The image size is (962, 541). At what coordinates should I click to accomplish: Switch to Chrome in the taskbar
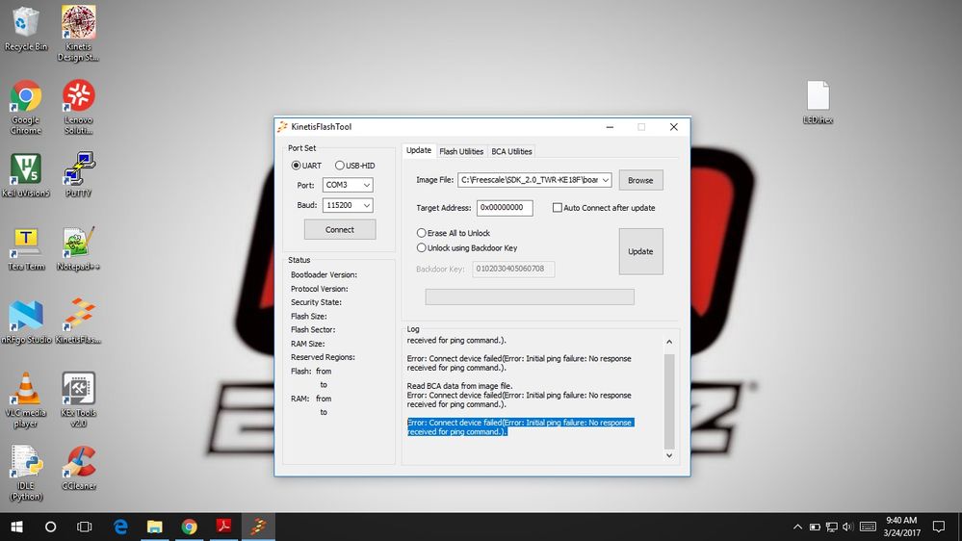(x=189, y=527)
